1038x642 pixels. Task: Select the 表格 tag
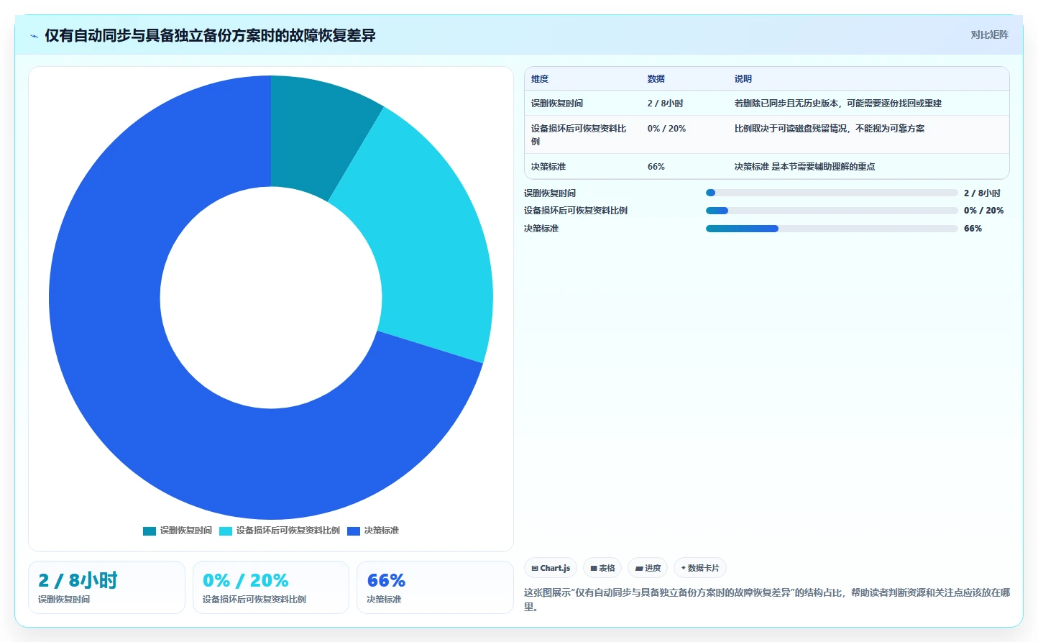point(602,568)
